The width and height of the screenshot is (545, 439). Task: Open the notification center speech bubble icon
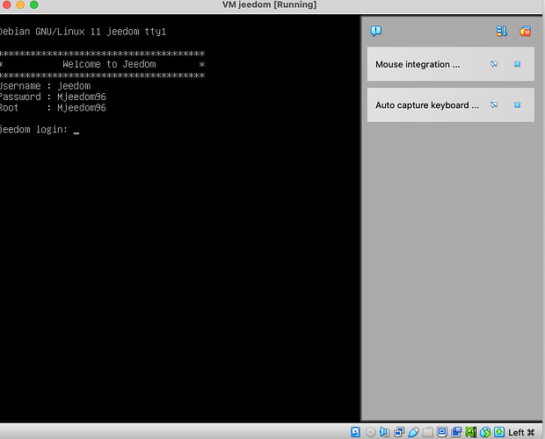pyautogui.click(x=375, y=32)
